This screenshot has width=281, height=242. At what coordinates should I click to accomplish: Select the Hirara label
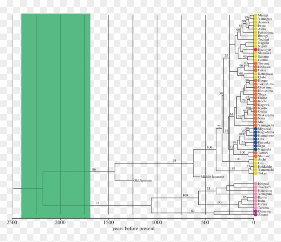pos(262,204)
